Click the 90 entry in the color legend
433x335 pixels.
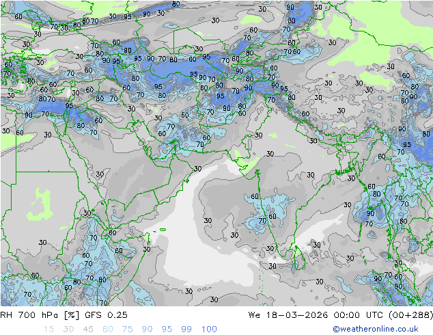click(147, 330)
